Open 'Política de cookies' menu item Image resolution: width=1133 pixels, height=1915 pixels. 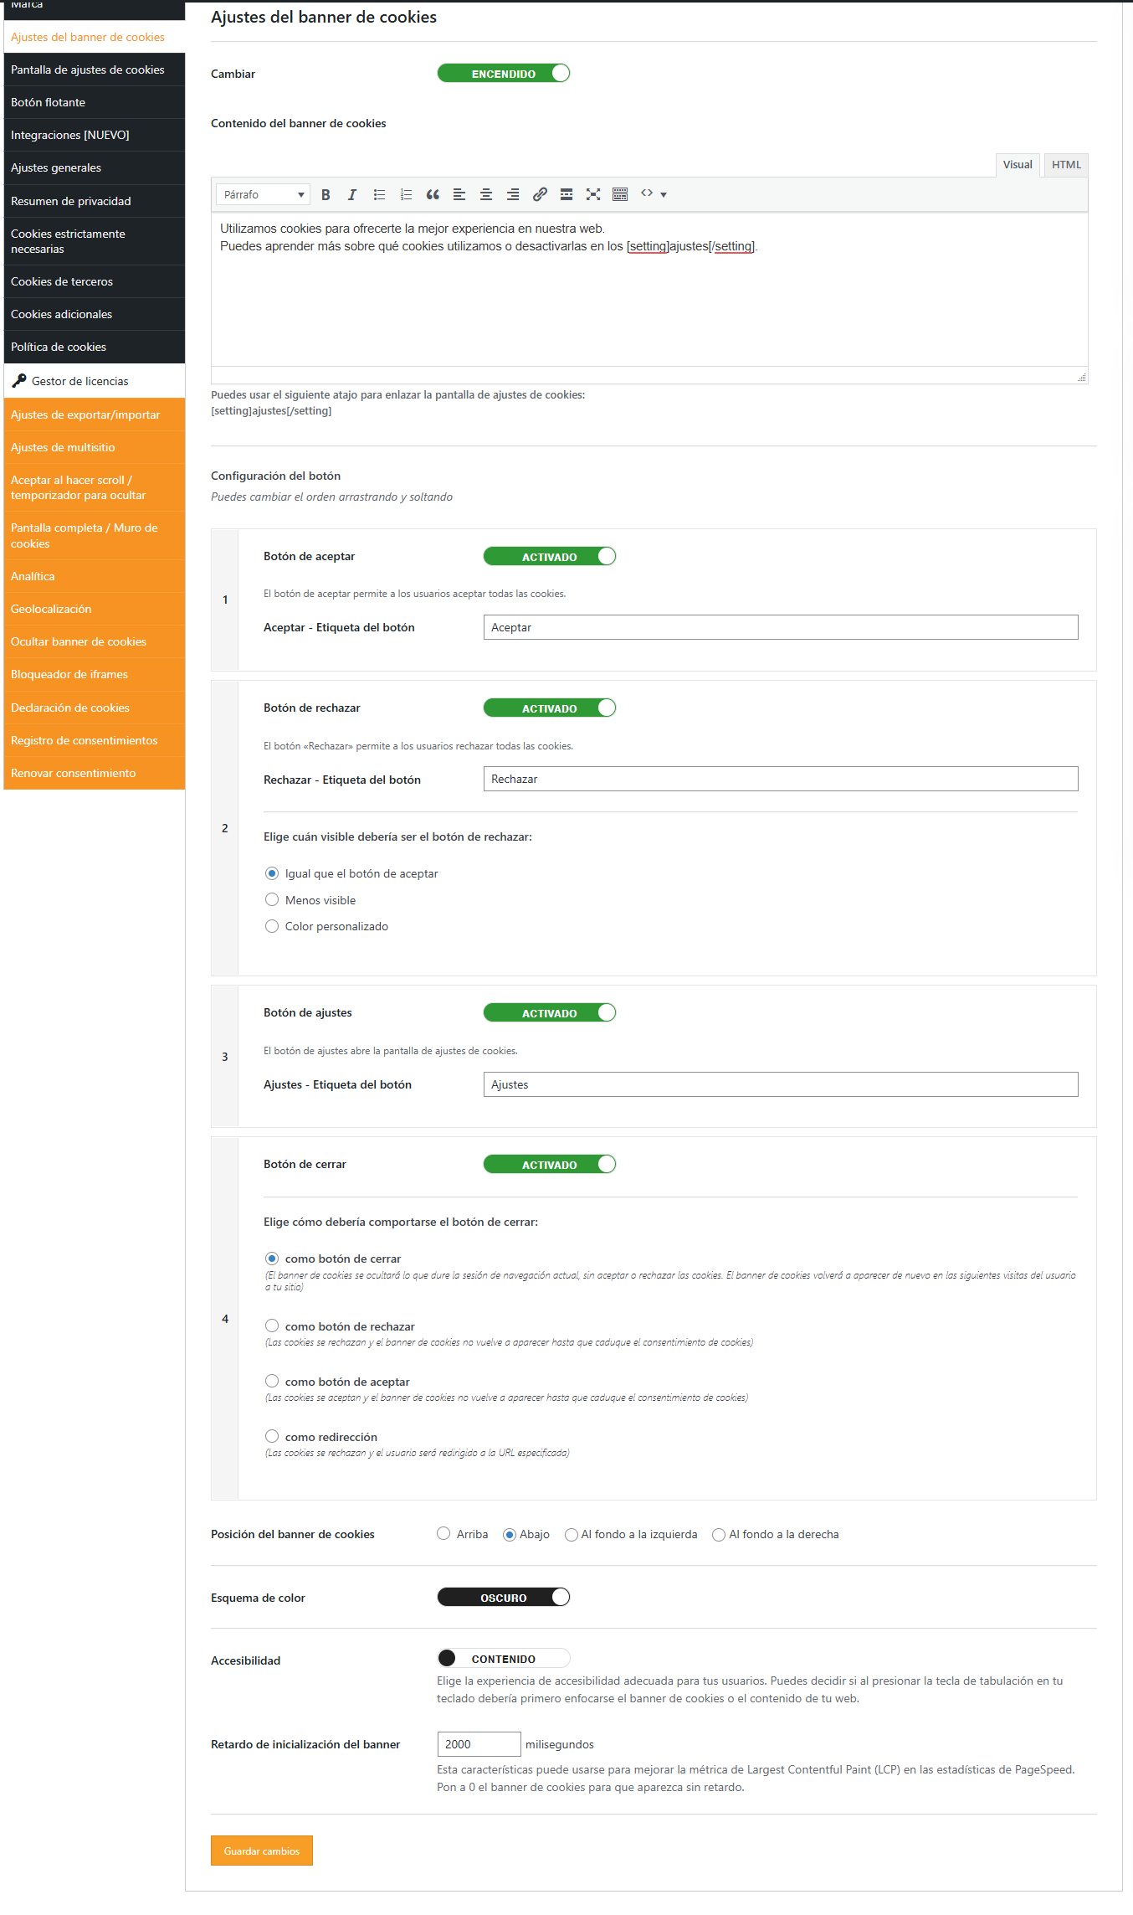95,347
